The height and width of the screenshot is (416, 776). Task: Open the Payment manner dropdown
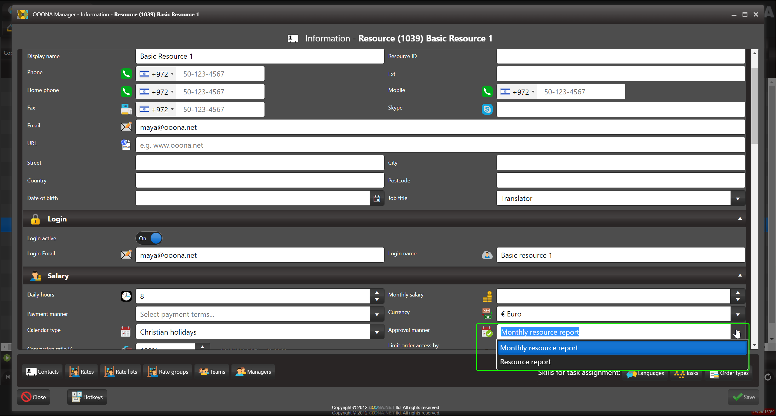click(x=377, y=314)
